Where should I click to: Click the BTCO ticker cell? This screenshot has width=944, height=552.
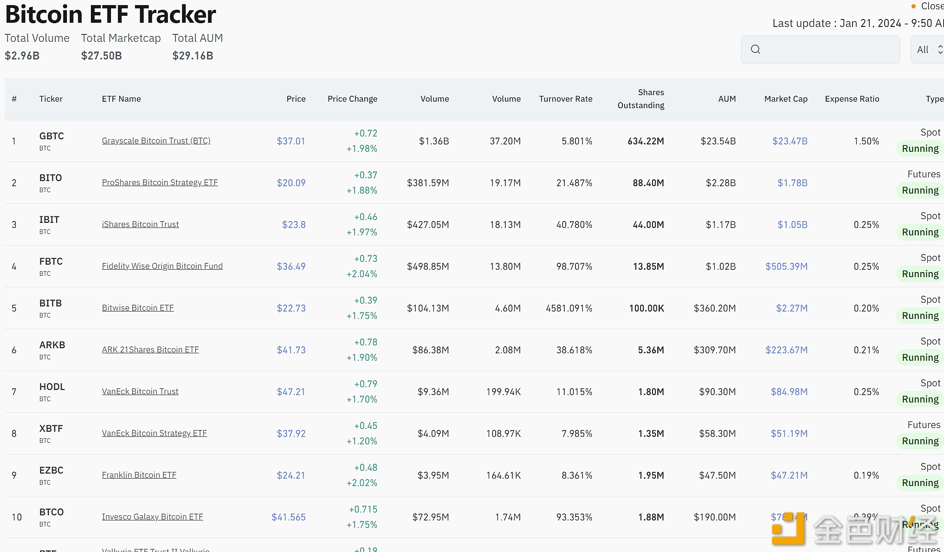[x=52, y=517]
